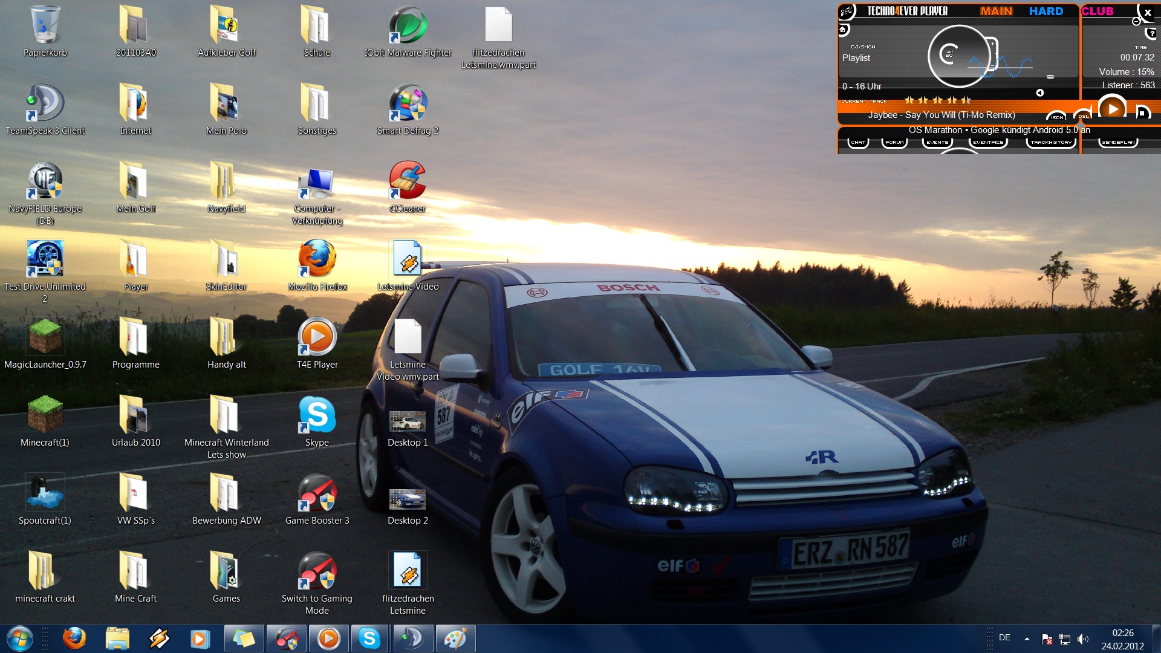Open the CFG settings in Techno4ever player
Viewport: 1161px width, 653px height.
(x=846, y=11)
